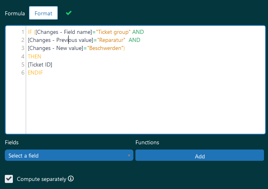This screenshot has height=189, width=268.
Task: Click the [Ticket ID] field in line 5
Action: click(40, 64)
